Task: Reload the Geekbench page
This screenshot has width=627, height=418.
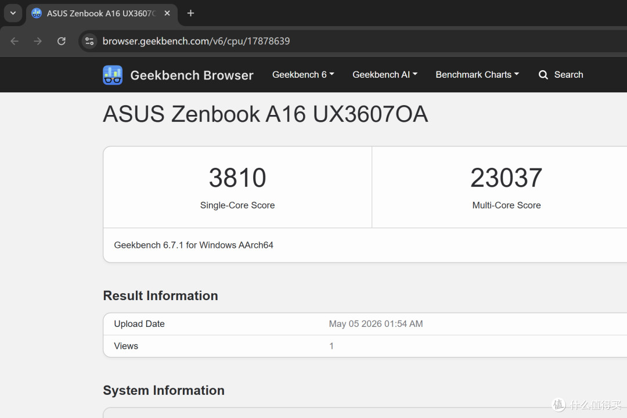Action: [x=61, y=41]
